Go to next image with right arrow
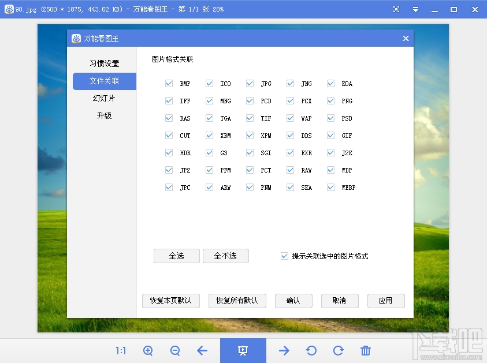The image size is (487, 363). coord(284,350)
